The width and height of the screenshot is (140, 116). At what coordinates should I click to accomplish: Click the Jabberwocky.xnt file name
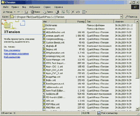coord(54,87)
